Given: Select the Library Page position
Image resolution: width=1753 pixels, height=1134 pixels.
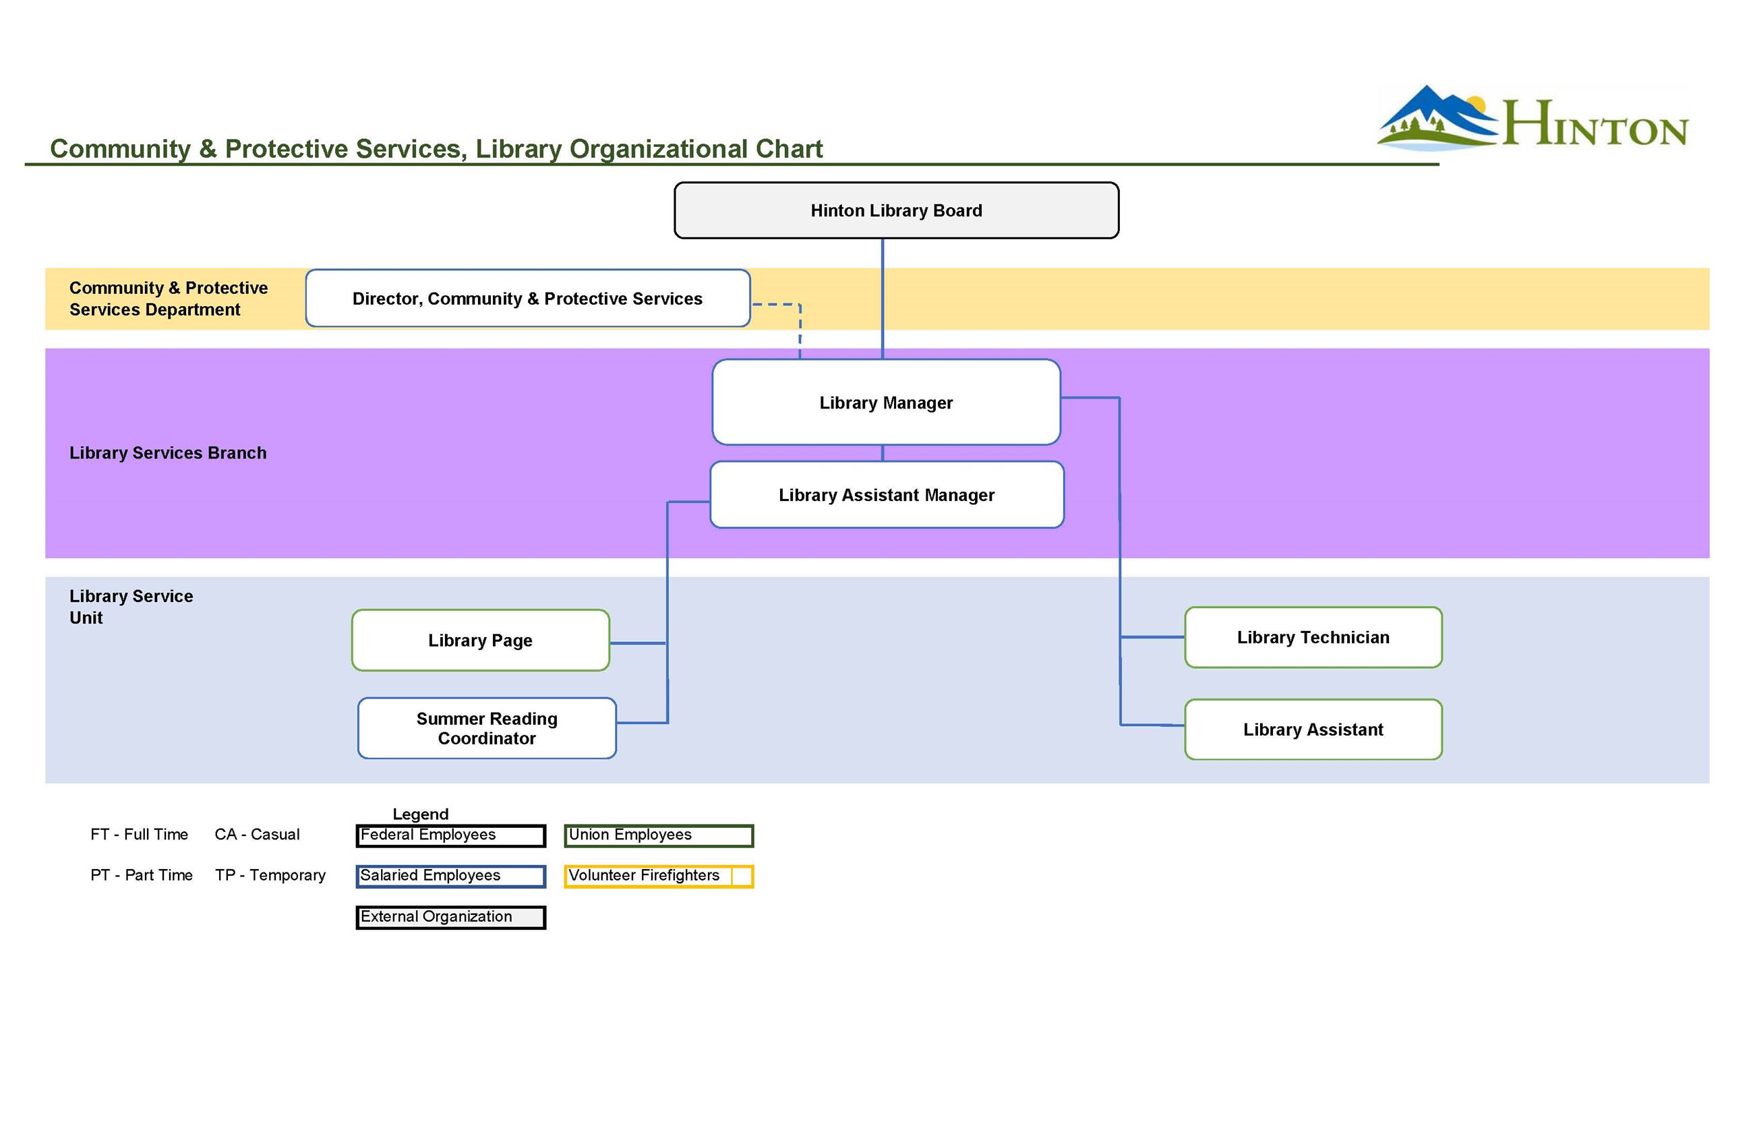Looking at the screenshot, I should point(480,640).
